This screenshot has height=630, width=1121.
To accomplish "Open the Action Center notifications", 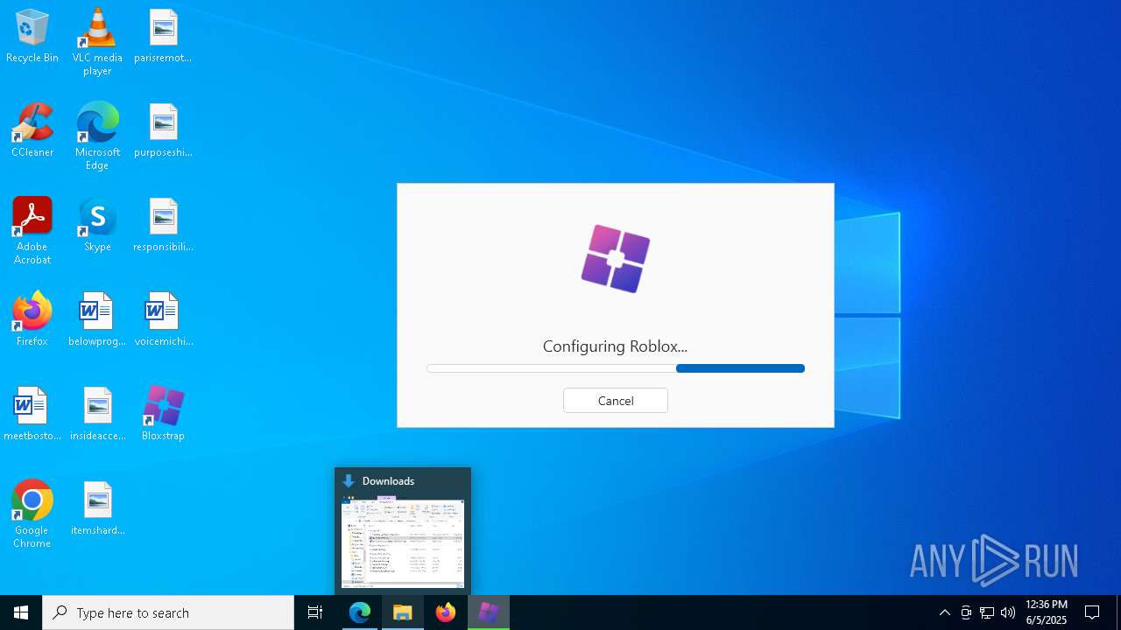I will [1093, 612].
